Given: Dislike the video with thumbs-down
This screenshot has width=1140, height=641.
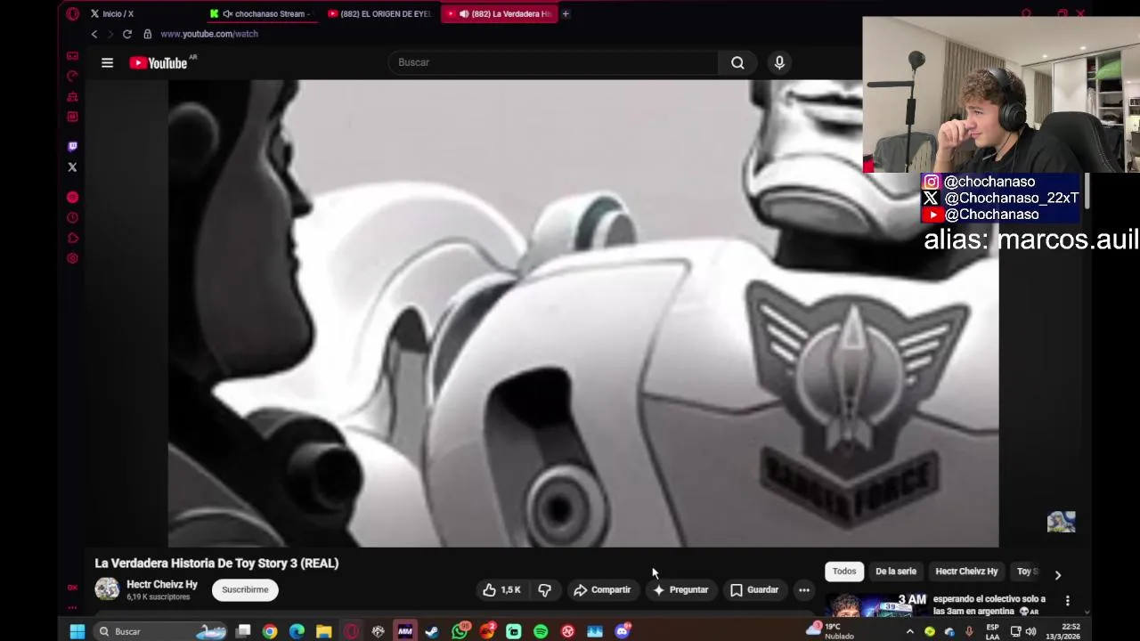Looking at the screenshot, I should (544, 589).
